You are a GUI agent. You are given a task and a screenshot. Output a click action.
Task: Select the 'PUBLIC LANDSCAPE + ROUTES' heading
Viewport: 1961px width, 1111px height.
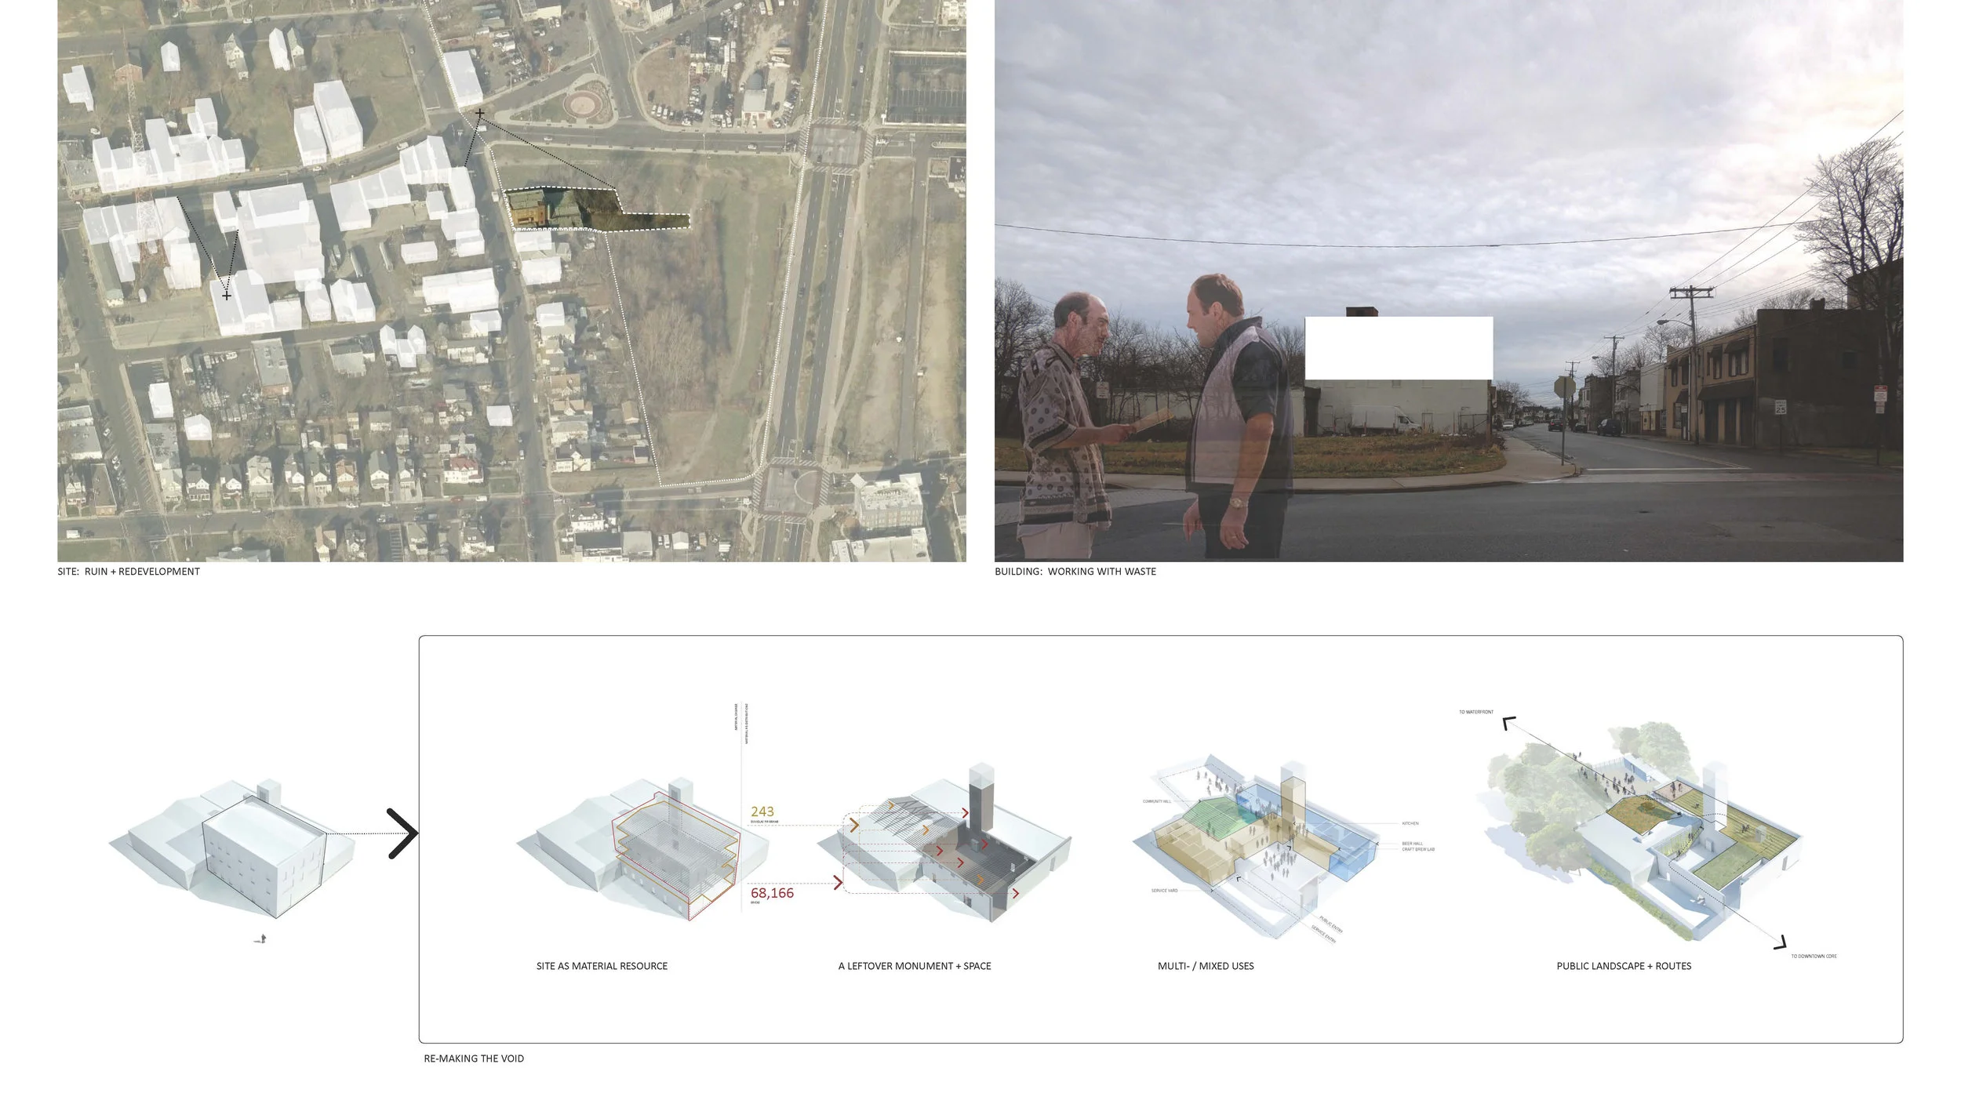tap(1623, 966)
